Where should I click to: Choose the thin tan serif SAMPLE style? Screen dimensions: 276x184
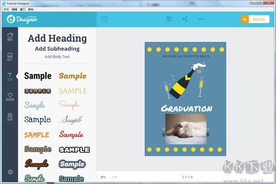[73, 91]
